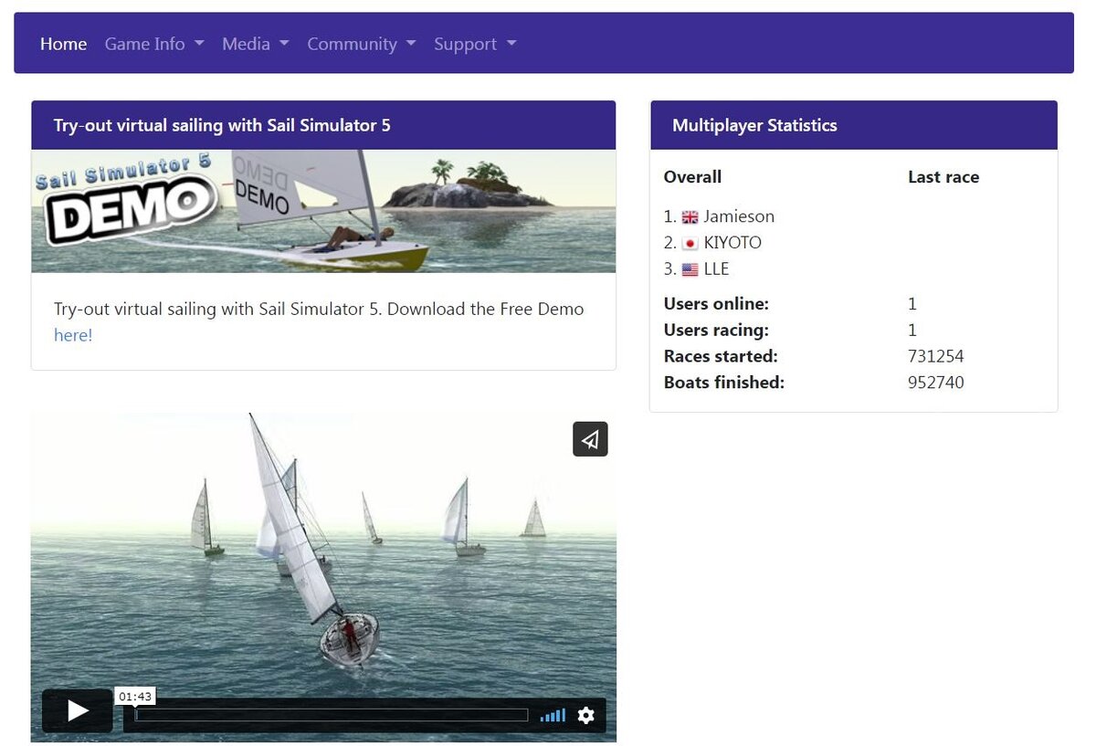Click the Last race column heading

pos(943,177)
